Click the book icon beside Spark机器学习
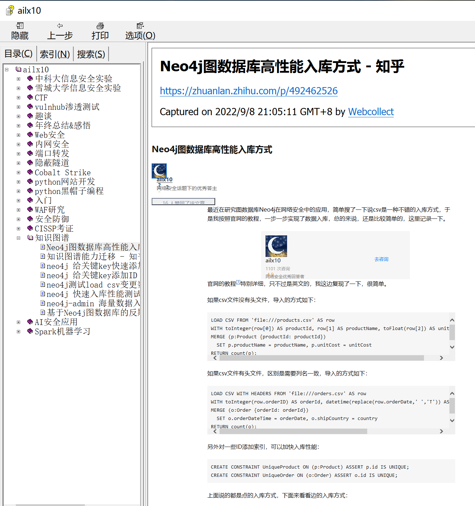 [30, 331]
